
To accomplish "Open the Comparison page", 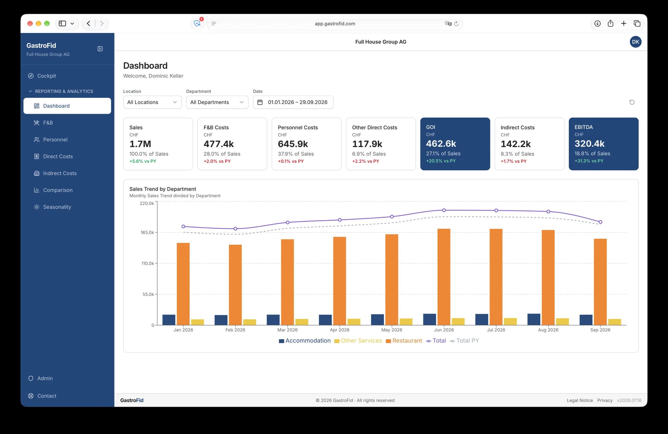I will pyautogui.click(x=67, y=190).
